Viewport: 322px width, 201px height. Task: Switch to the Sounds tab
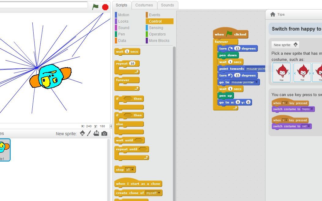pos(167,5)
